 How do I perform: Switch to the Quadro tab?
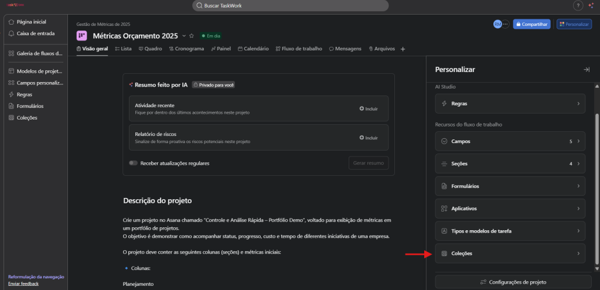[x=151, y=49]
